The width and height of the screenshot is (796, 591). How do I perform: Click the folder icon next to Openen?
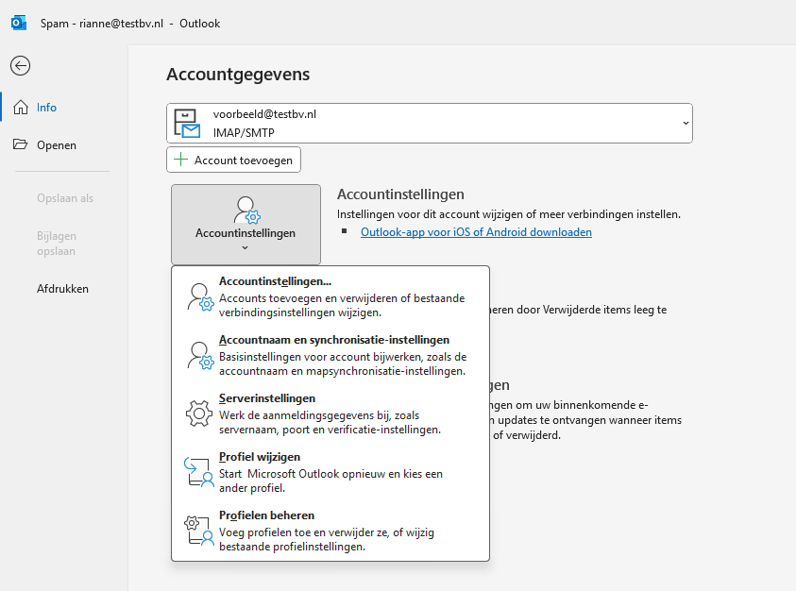click(21, 144)
